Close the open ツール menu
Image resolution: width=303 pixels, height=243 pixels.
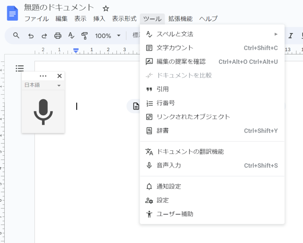pyautogui.click(x=152, y=19)
